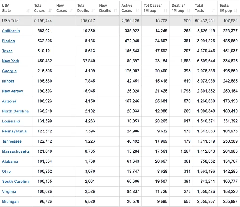Viewport: 240px width, 207px height.
Task: Click sort arrows next to Active Cases
Action: tap(137, 11)
